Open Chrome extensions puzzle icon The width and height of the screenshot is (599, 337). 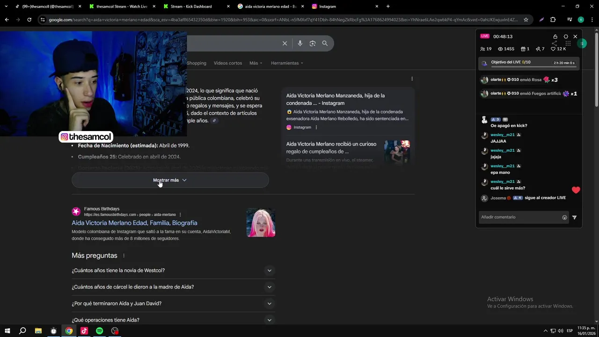pyautogui.click(x=553, y=20)
